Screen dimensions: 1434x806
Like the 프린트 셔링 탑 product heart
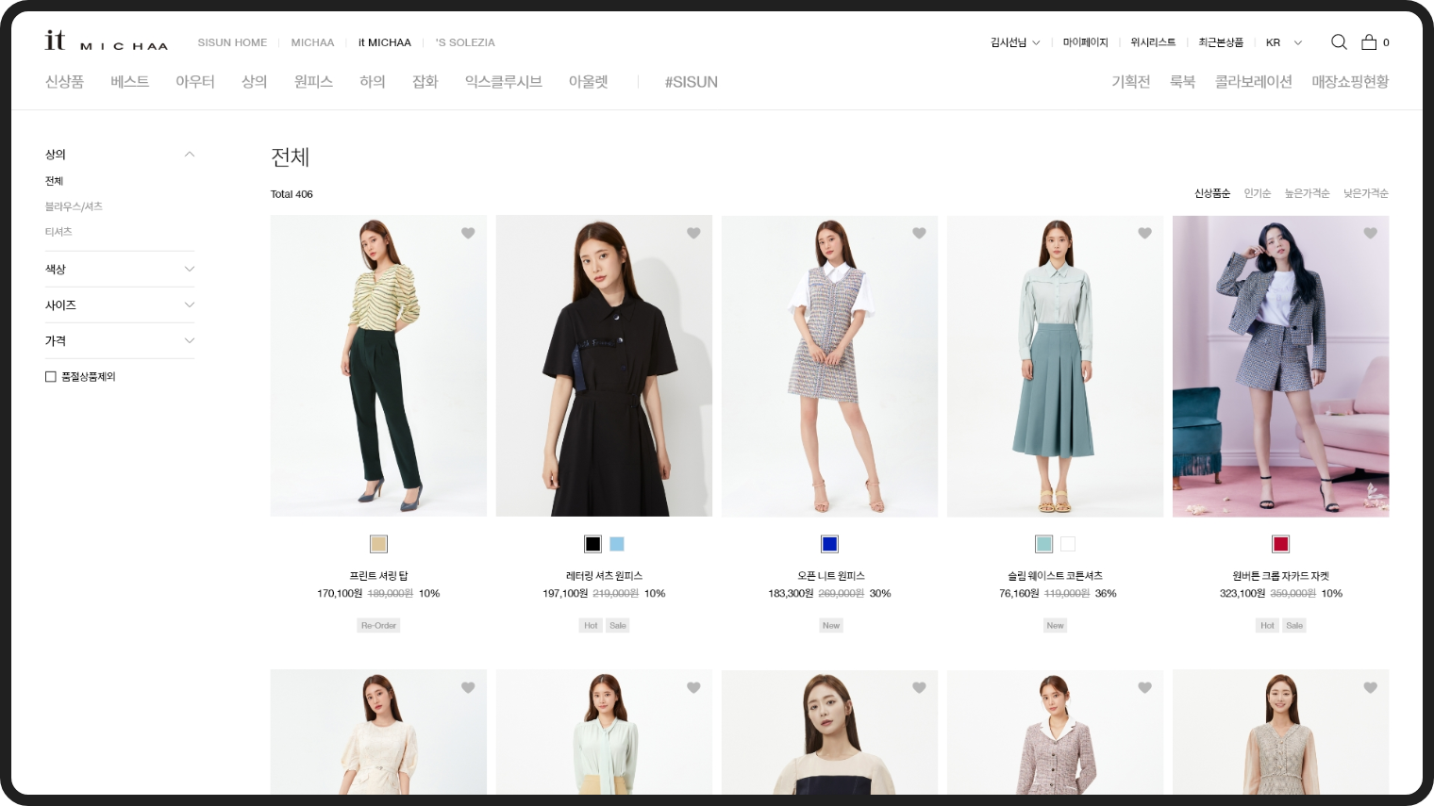coord(468,233)
